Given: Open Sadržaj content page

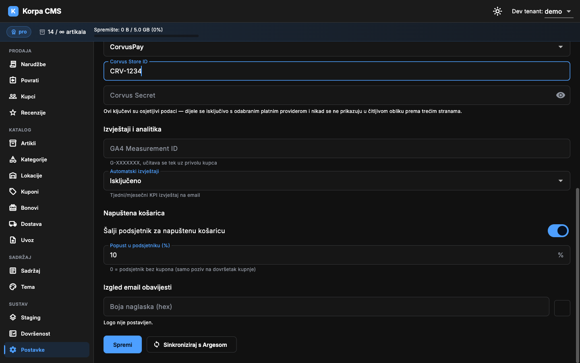Looking at the screenshot, I should tap(47, 271).
